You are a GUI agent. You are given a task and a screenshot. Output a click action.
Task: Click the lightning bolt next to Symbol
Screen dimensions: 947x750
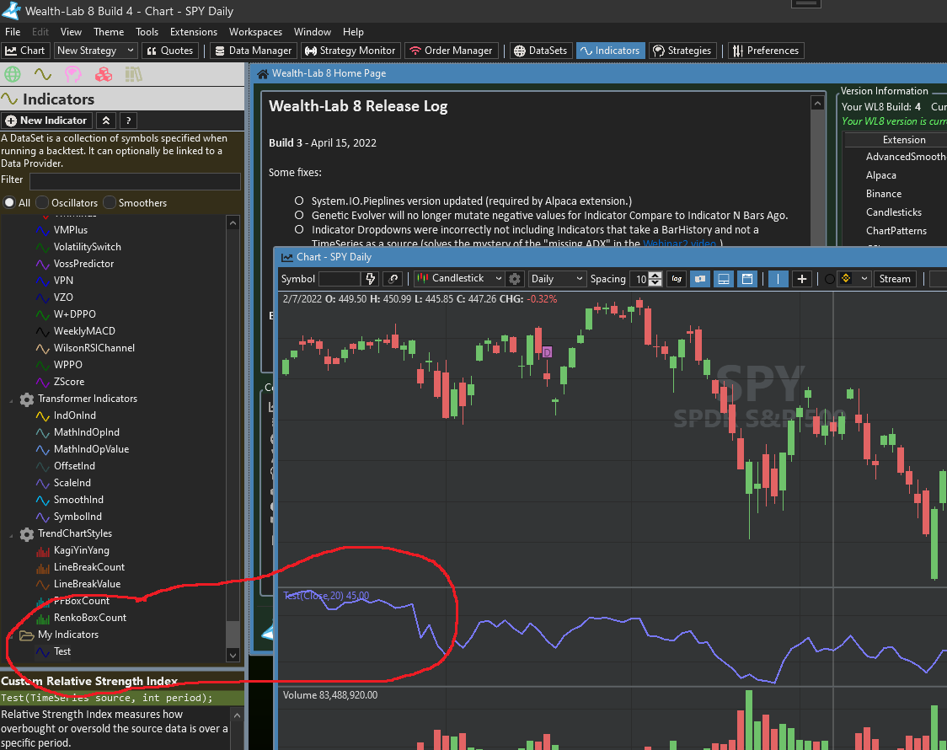(370, 279)
